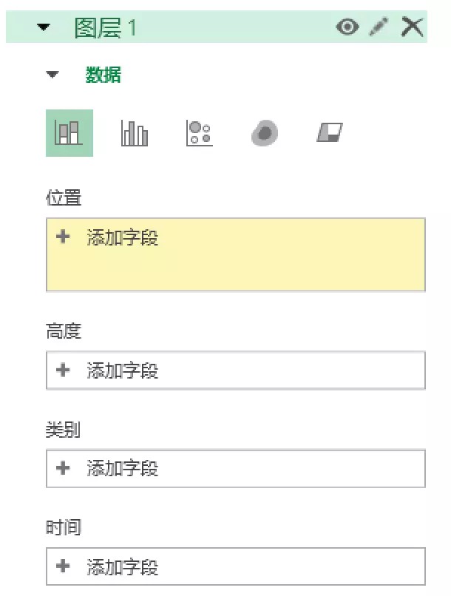Collapse the 数据 section
The width and height of the screenshot is (451, 596).
(52, 75)
